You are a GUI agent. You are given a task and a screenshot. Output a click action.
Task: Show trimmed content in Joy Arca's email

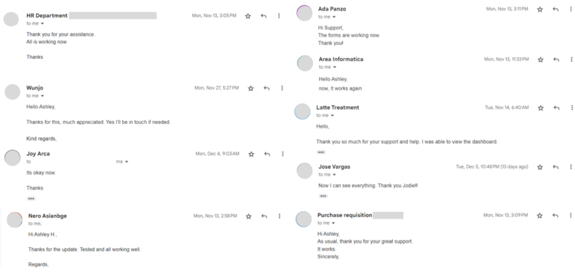click(x=31, y=199)
